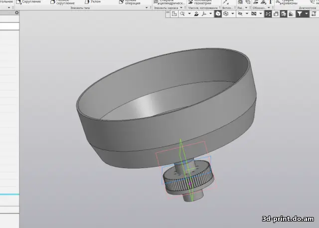
Task: Open tree panel settings gear
Action: pyautogui.click(x=17, y=12)
